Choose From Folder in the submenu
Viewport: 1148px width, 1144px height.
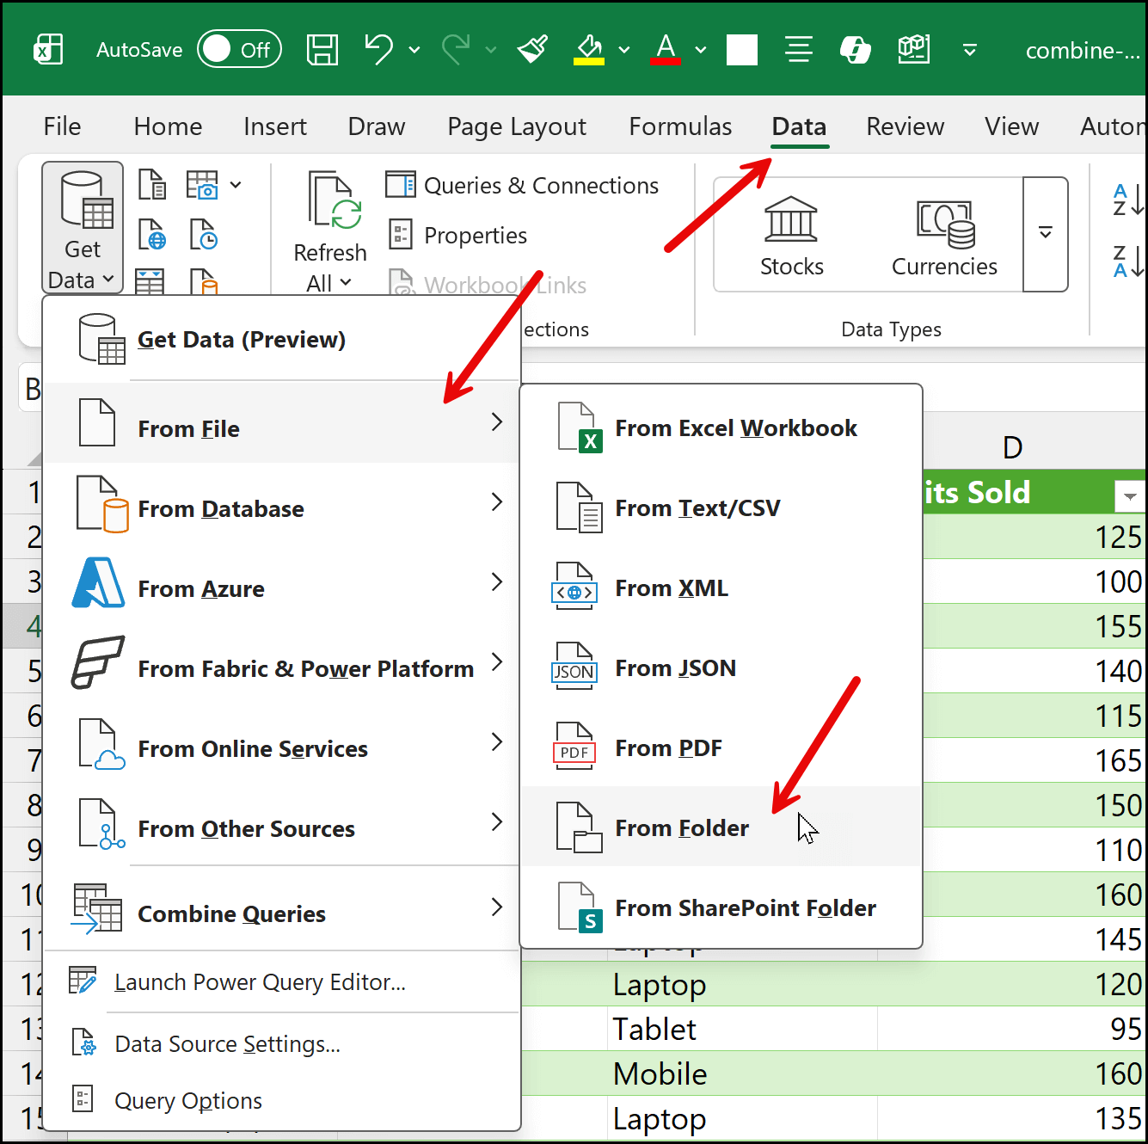point(681,827)
